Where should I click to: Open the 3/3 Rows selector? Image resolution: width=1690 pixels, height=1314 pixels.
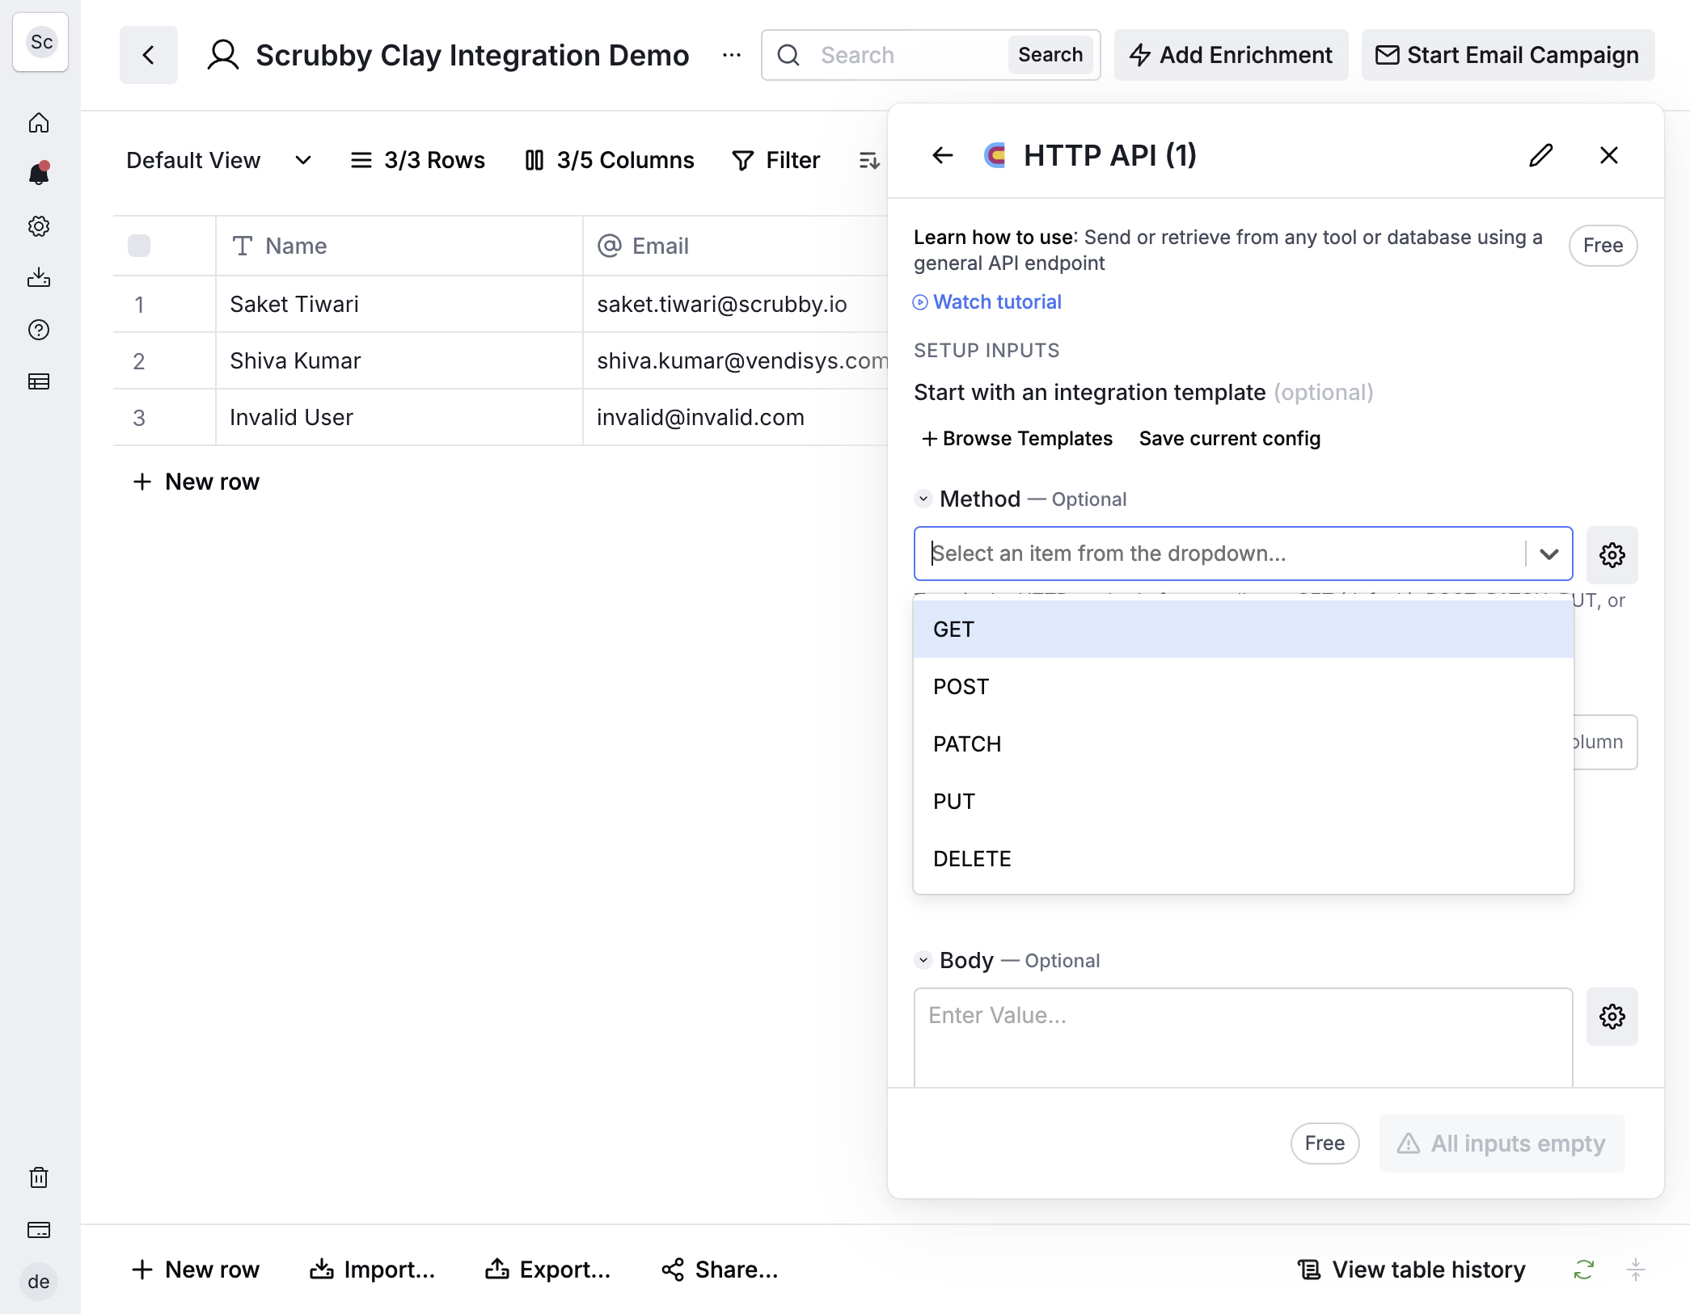click(417, 160)
